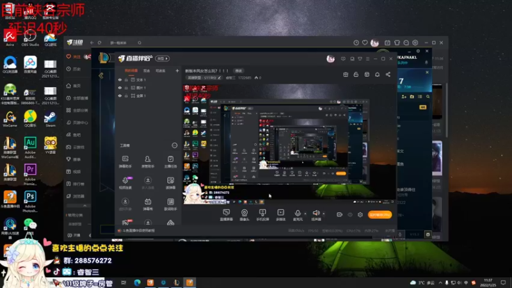Open the mode dropdown beside the 直播伴侣 logo

[163, 58]
